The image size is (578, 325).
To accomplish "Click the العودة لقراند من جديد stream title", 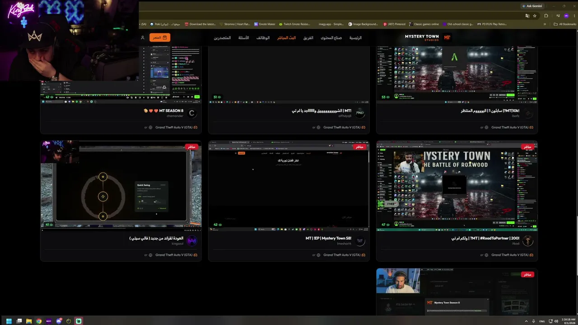I will coord(156,238).
